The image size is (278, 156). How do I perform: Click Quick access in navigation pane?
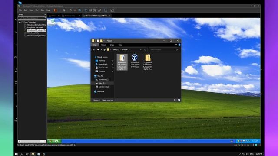pos(103,57)
